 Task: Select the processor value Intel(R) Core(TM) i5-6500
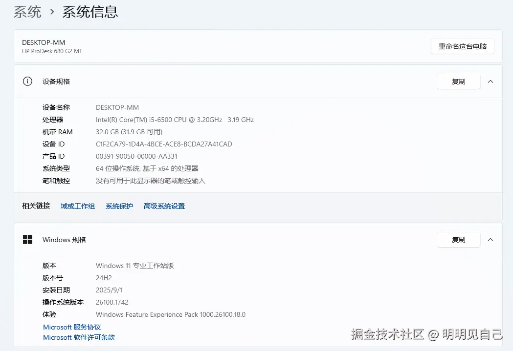[175, 120]
